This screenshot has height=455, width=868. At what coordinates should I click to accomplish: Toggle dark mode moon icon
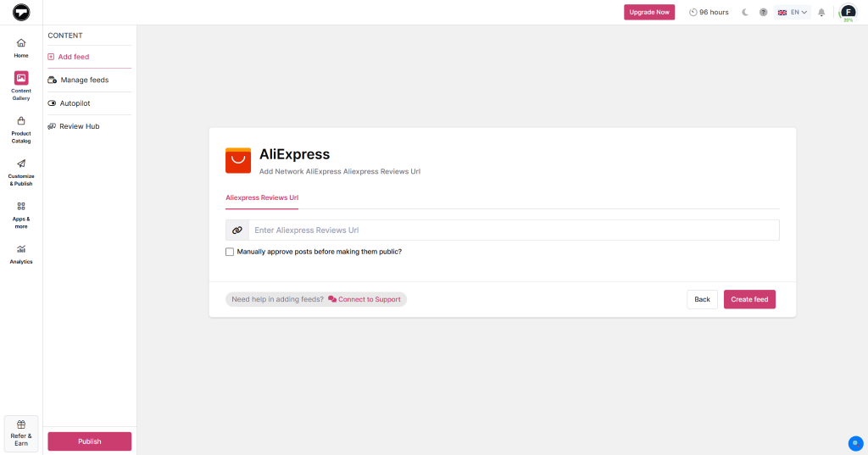coord(745,12)
